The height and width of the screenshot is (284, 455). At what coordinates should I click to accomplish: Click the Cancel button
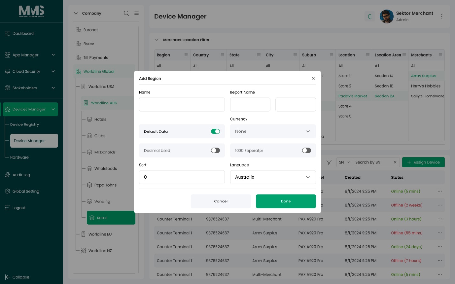[x=221, y=201]
